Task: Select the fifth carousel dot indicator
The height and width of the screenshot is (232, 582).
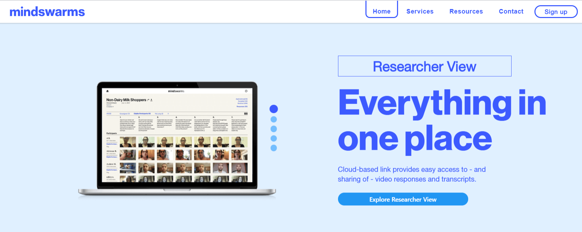Action: click(x=274, y=148)
